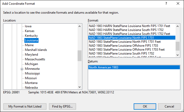Select Marshall Islands in the Location tree
184x112 pixels.
(36, 50)
